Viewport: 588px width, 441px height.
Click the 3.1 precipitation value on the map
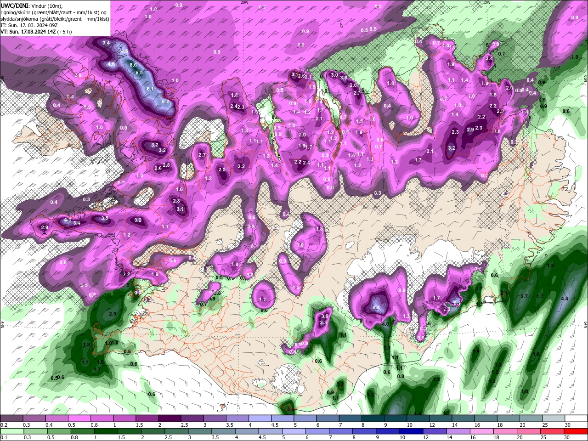tap(180, 209)
